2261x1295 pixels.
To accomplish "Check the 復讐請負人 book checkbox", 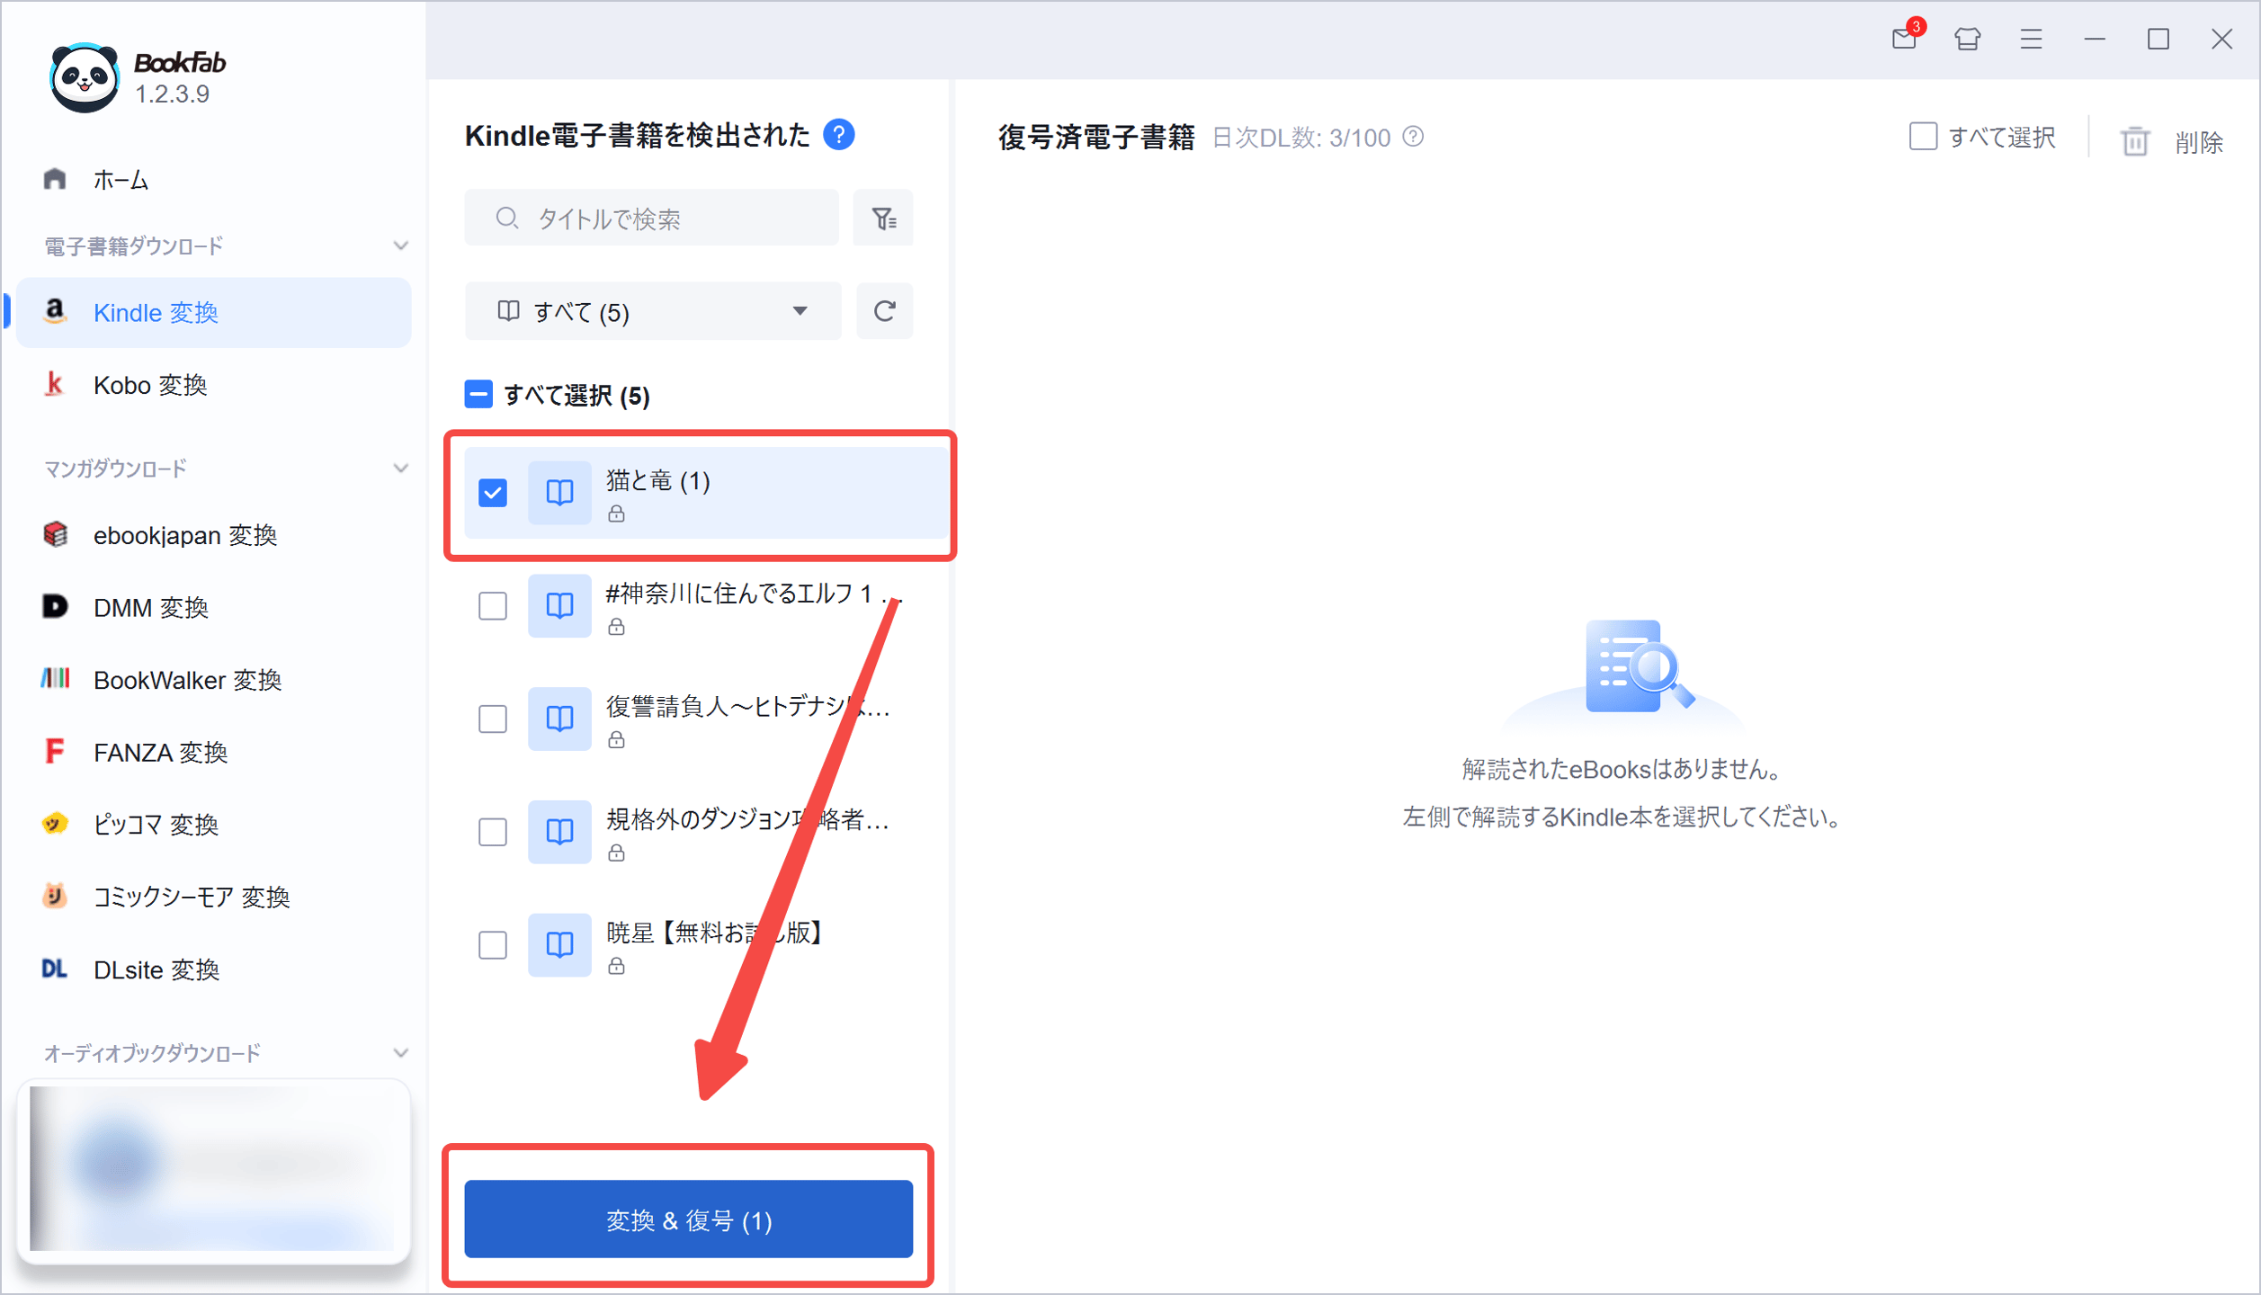I will [x=493, y=719].
